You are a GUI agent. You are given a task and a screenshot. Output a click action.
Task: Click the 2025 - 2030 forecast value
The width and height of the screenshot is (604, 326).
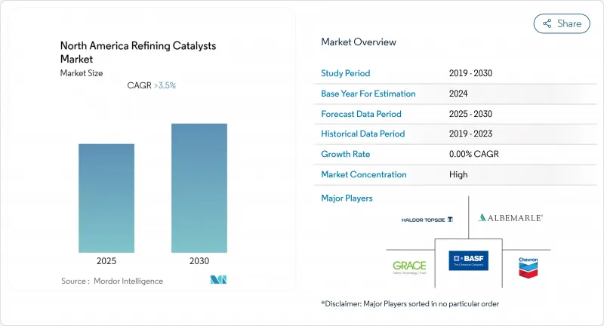[x=470, y=114]
